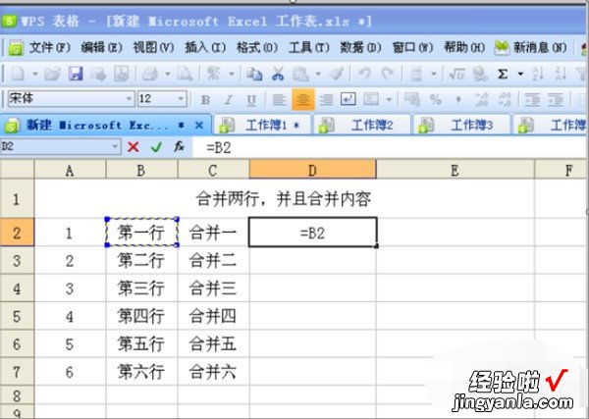Switch to 工作簿1 tab
Viewport: 589px width, 419px height.
[x=262, y=125]
